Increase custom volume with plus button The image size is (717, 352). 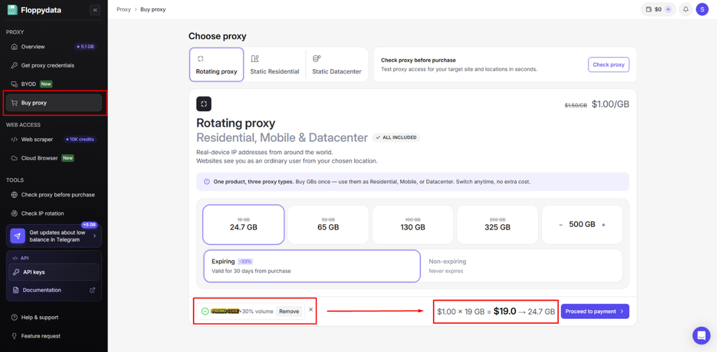click(603, 225)
